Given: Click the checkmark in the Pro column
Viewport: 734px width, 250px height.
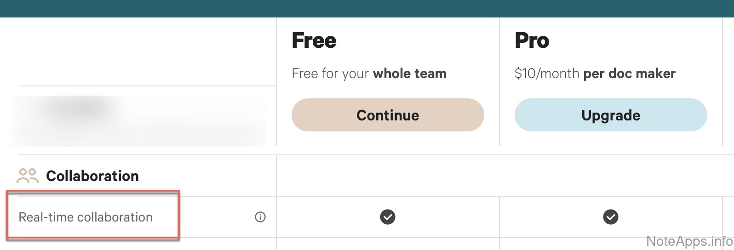Looking at the screenshot, I should (x=611, y=216).
